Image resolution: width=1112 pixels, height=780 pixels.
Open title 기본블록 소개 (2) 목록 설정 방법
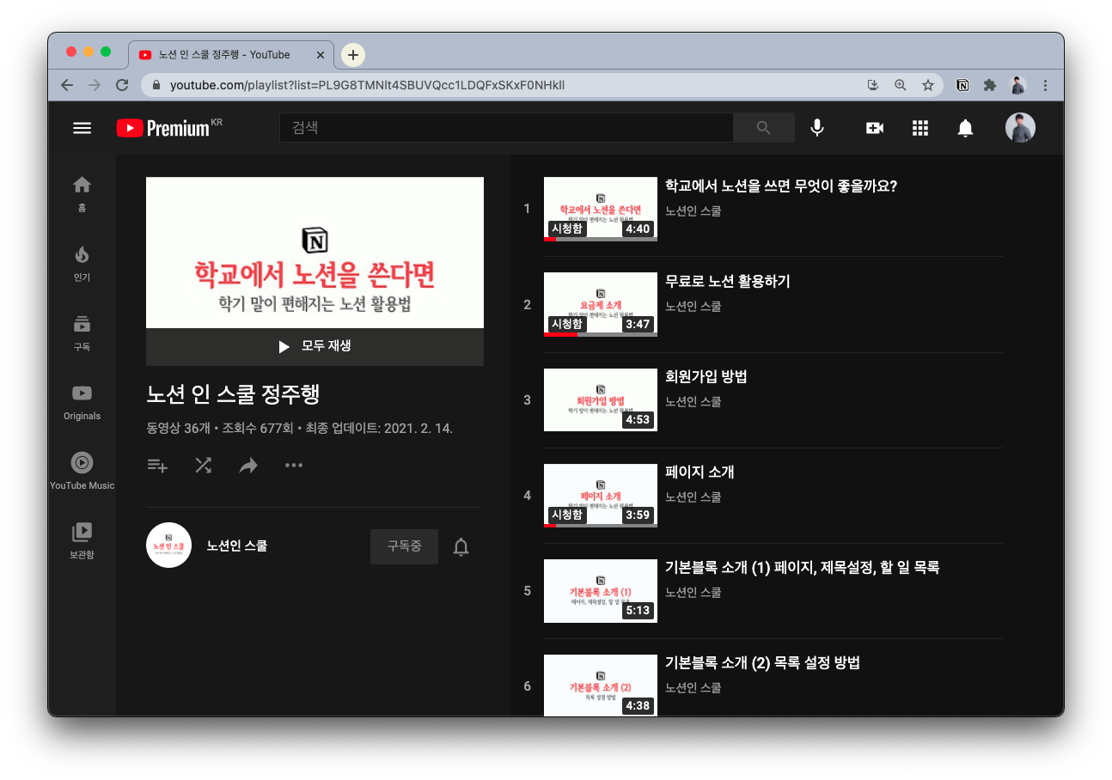[x=763, y=662]
